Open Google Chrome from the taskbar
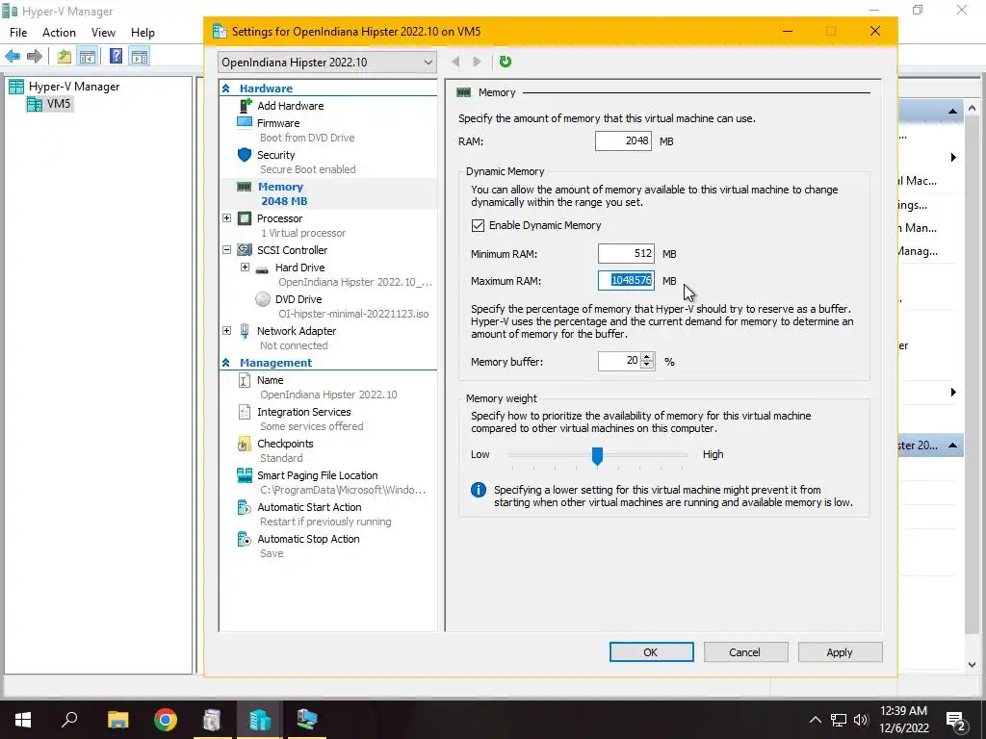 pos(166,720)
